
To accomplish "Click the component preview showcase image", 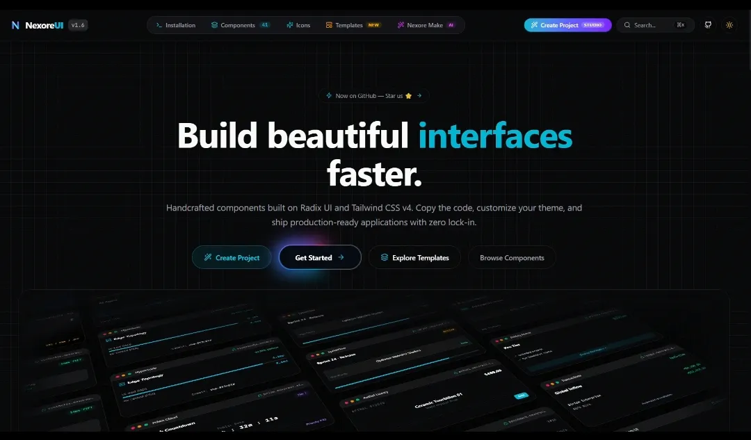I will click(x=374, y=360).
